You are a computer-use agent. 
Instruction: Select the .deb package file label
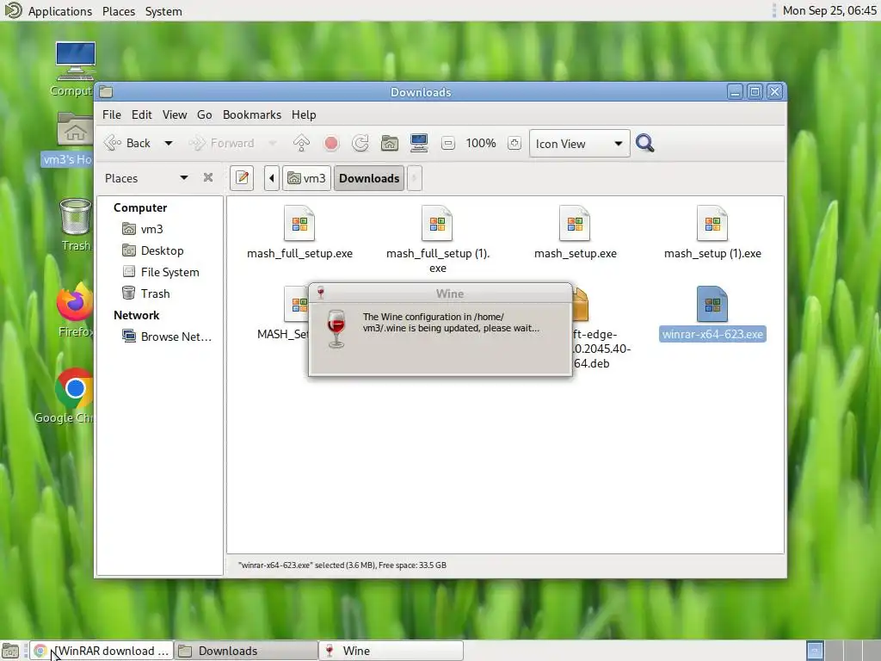[601, 349]
